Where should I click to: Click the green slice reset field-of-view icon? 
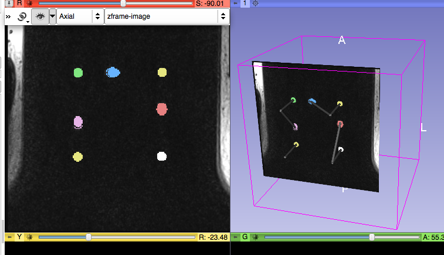coord(255,237)
